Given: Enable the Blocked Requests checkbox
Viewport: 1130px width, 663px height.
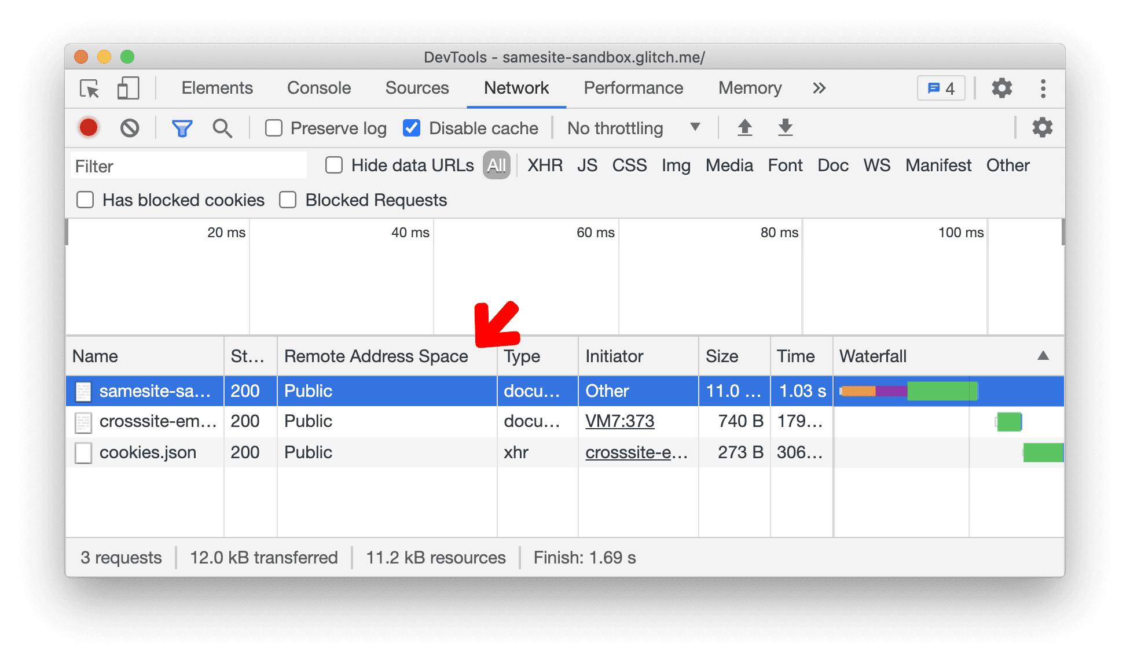Looking at the screenshot, I should click(x=288, y=200).
